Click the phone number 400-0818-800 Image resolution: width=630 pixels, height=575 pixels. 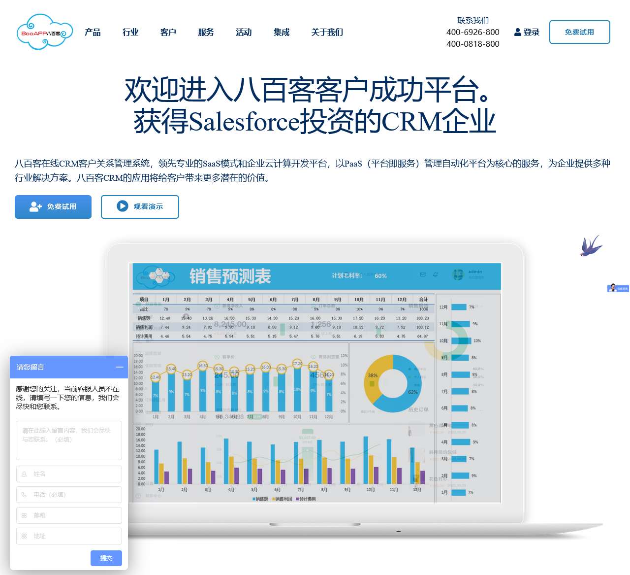pos(473,44)
